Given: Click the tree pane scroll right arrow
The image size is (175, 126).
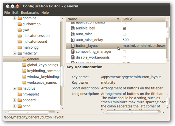Looking at the screenshot, I should tap(58, 113).
